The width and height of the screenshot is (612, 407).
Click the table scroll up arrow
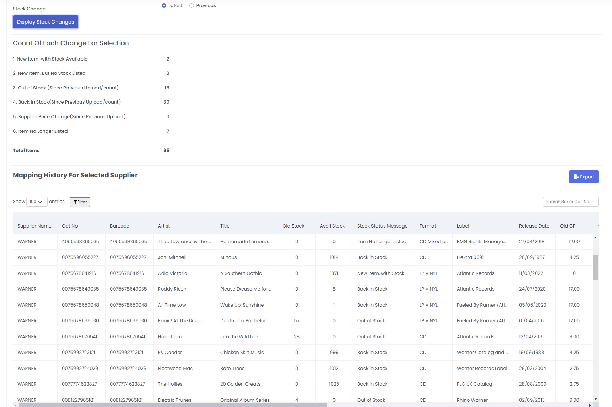coord(596,238)
